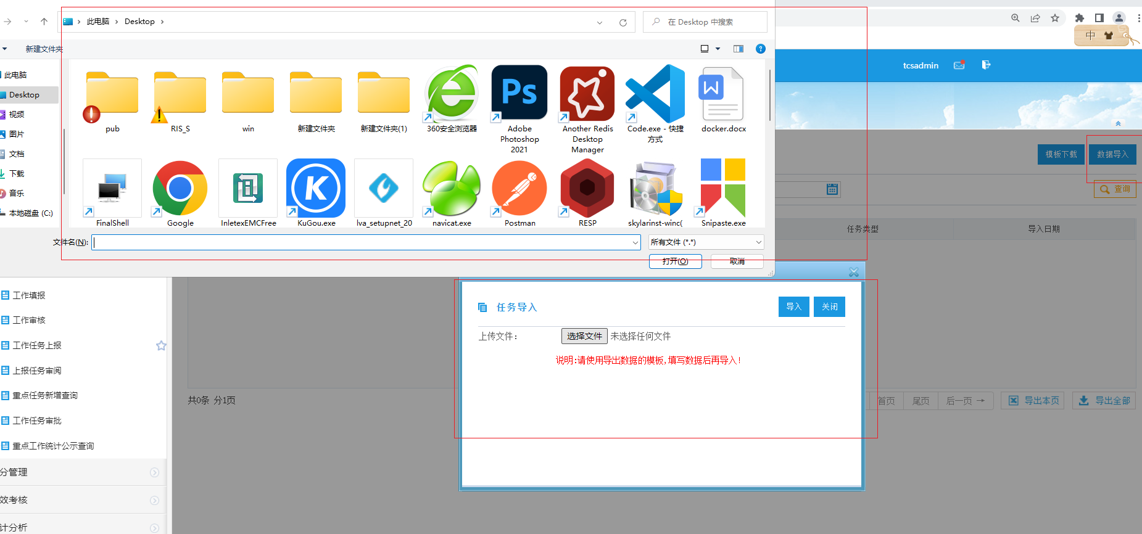Viewport: 1142px width, 534px height.
Task: Click the file name input field
Action: pos(366,242)
